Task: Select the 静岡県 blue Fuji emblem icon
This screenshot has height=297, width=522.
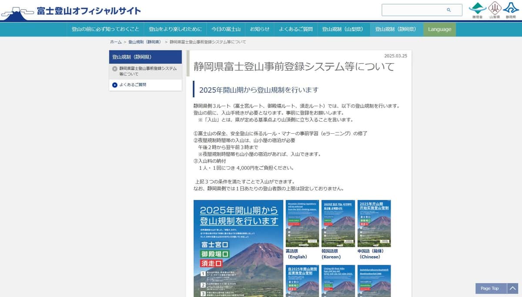Action: tap(510, 8)
